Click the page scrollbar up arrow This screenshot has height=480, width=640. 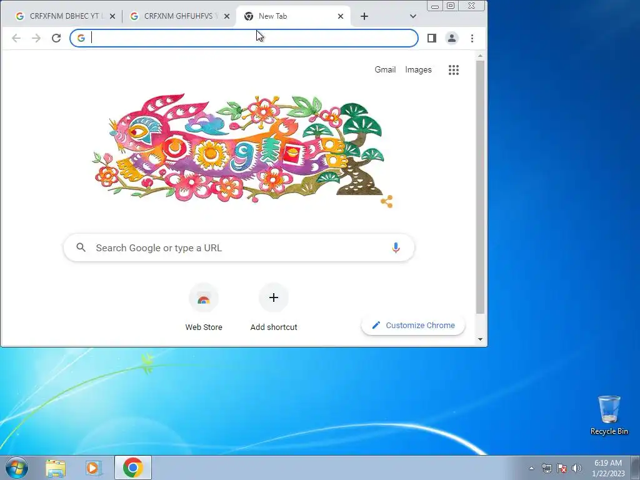[x=480, y=56]
